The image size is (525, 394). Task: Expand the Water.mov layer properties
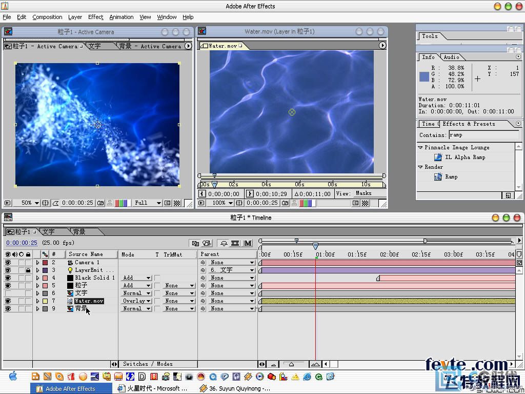[38, 301]
